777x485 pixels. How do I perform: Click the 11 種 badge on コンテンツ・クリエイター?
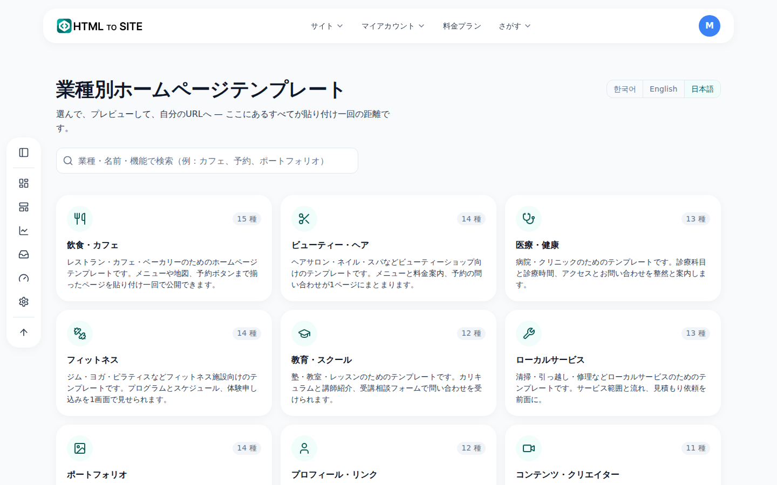(x=696, y=448)
